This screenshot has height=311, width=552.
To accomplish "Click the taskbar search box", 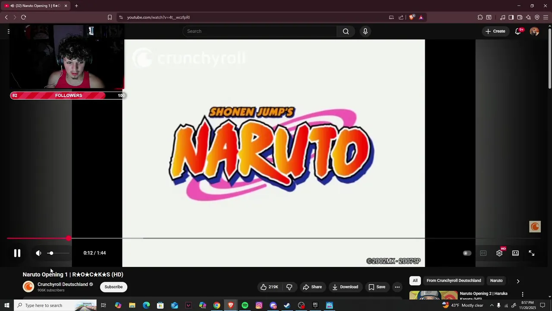I will (x=55, y=305).
